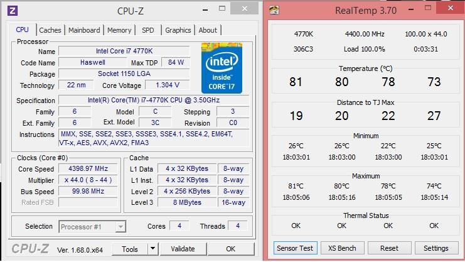Click the Cores value 4

coord(179,226)
